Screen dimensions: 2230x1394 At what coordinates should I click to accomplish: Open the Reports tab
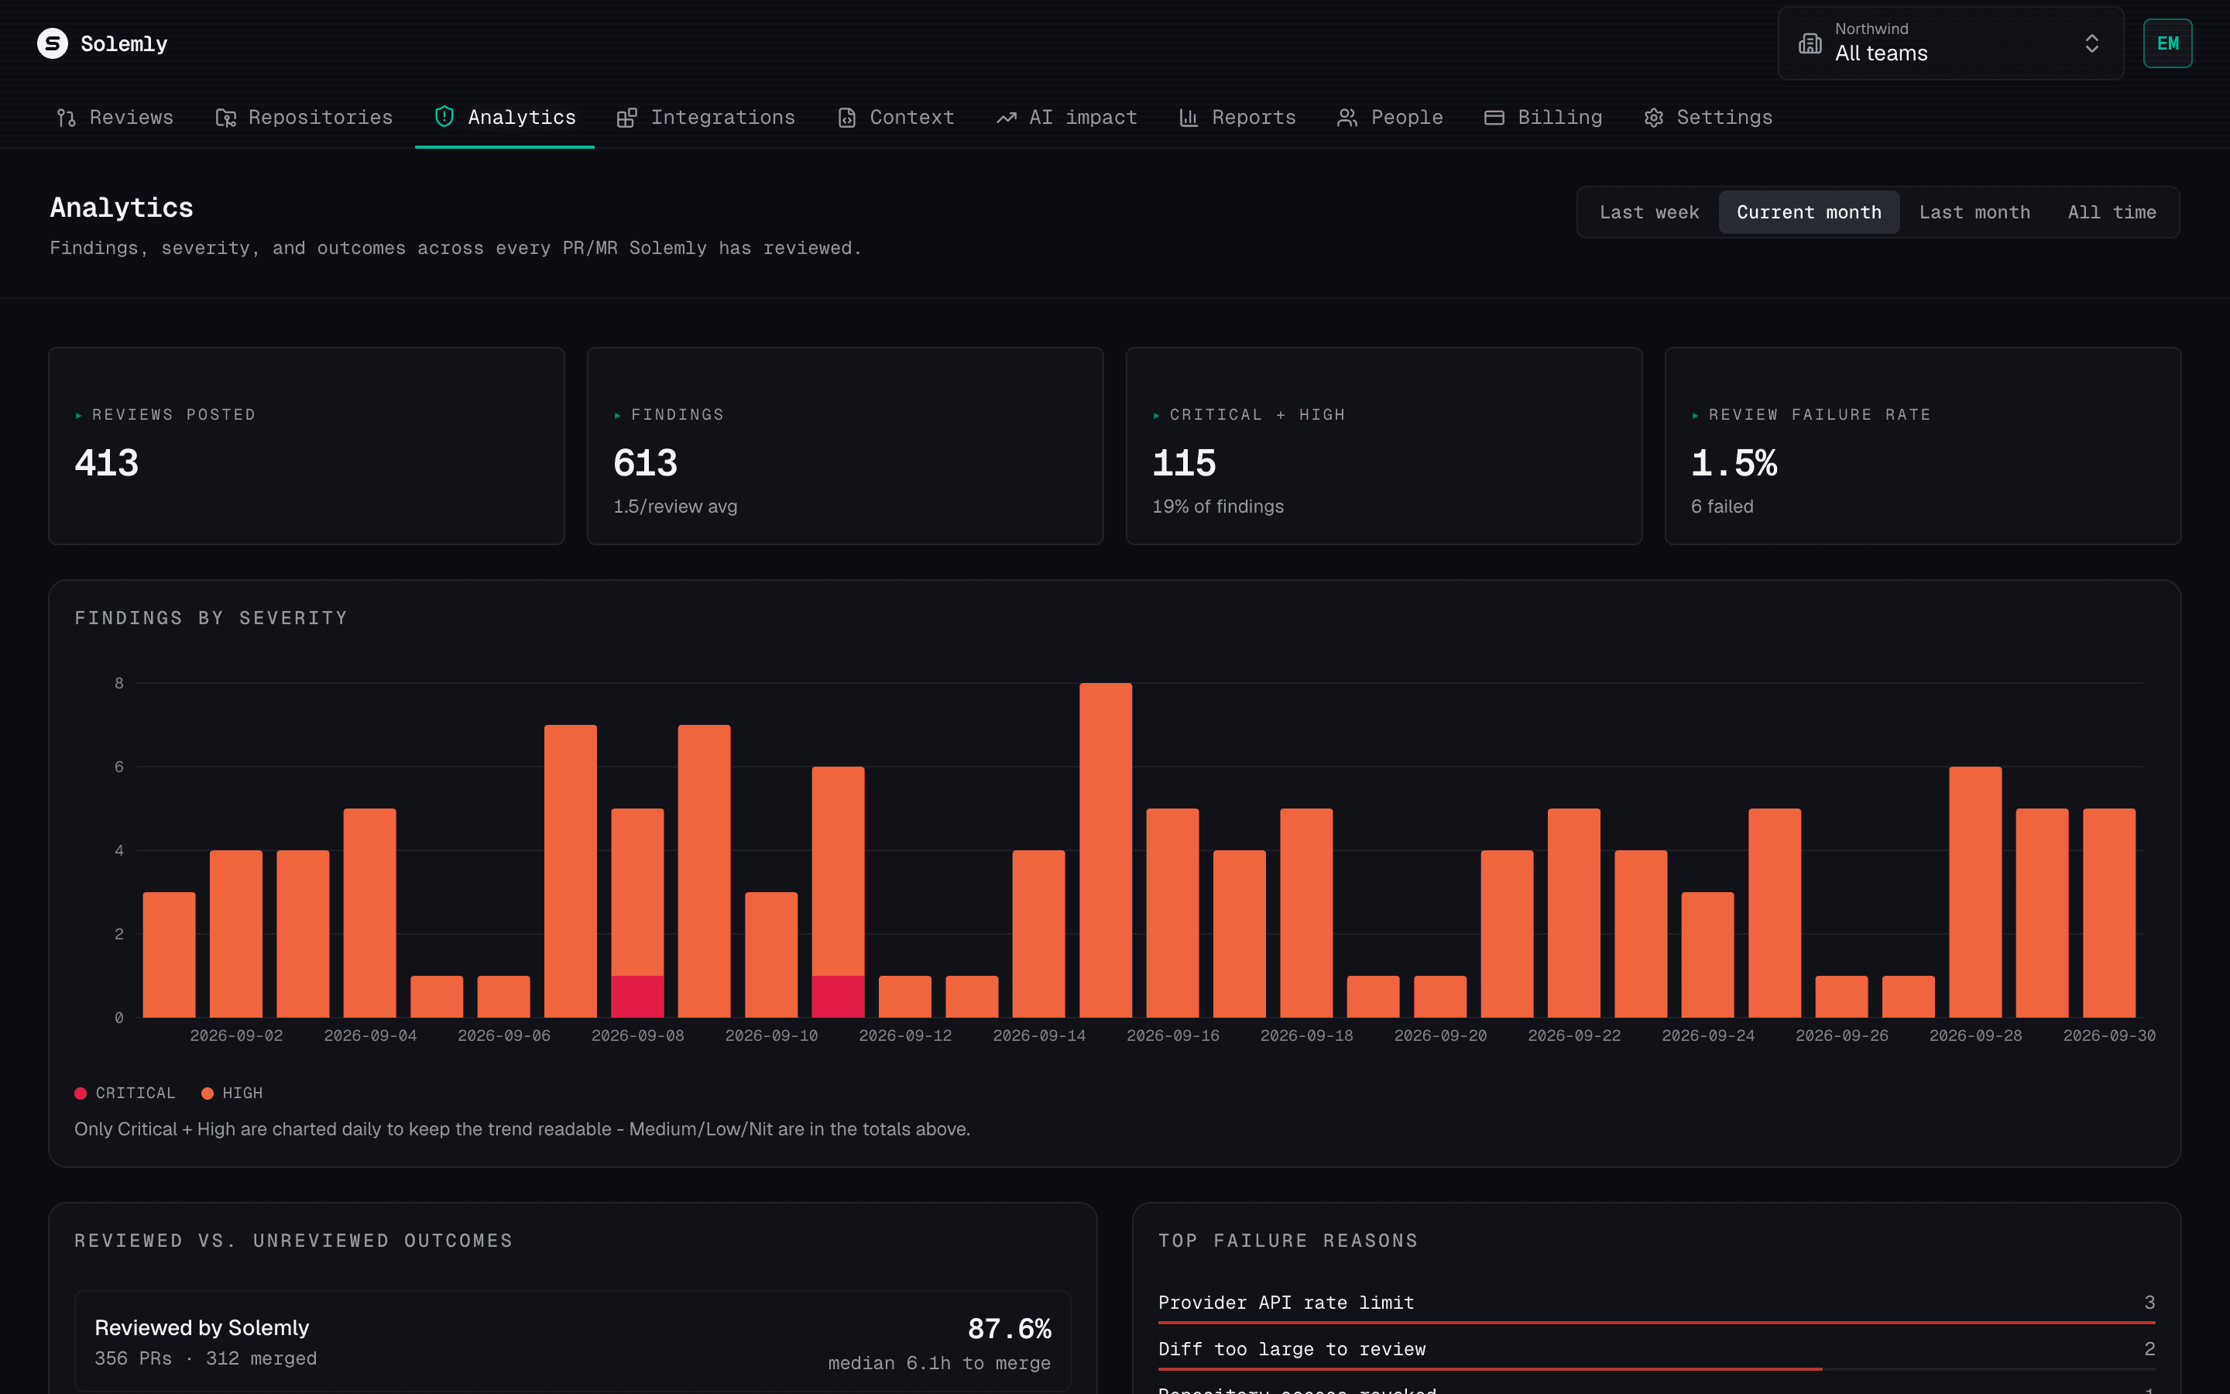tap(1237, 118)
